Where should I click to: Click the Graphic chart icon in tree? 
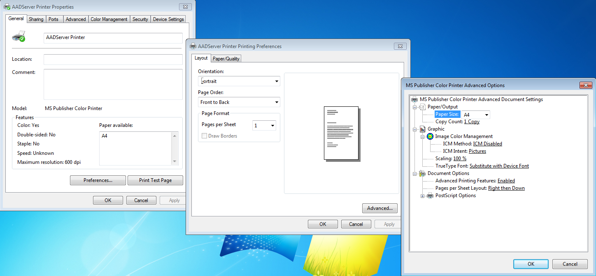click(422, 129)
